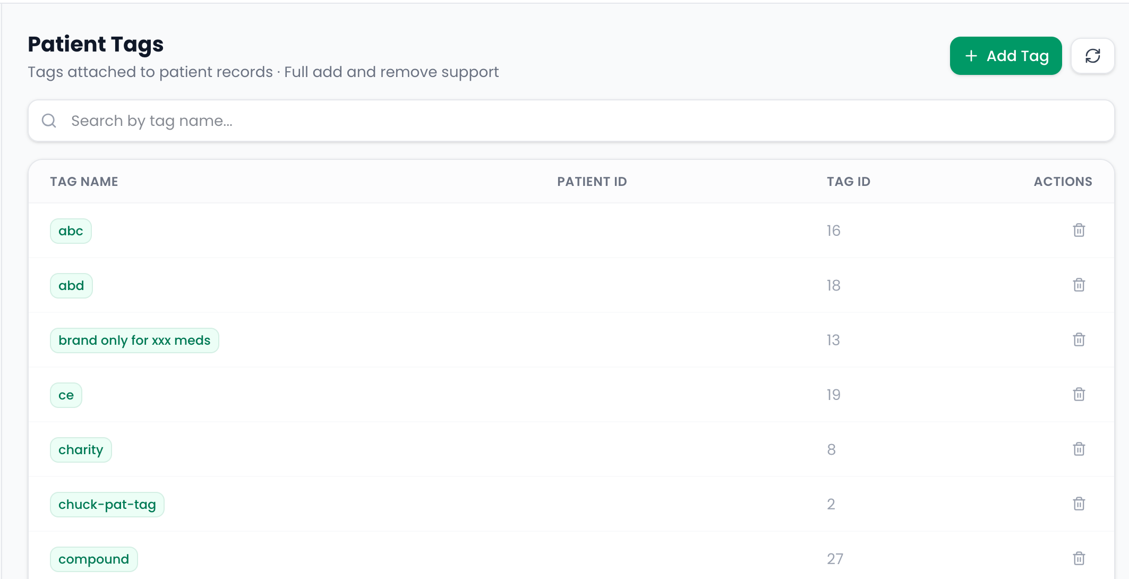This screenshot has height=579, width=1129.
Task: Delete the ce tag row
Action: [1079, 395]
